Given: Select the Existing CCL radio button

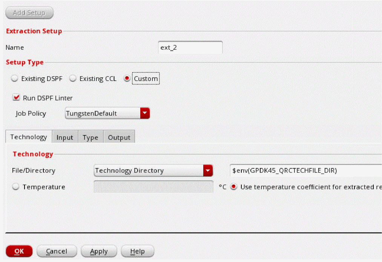Looking at the screenshot, I should 73,78.
